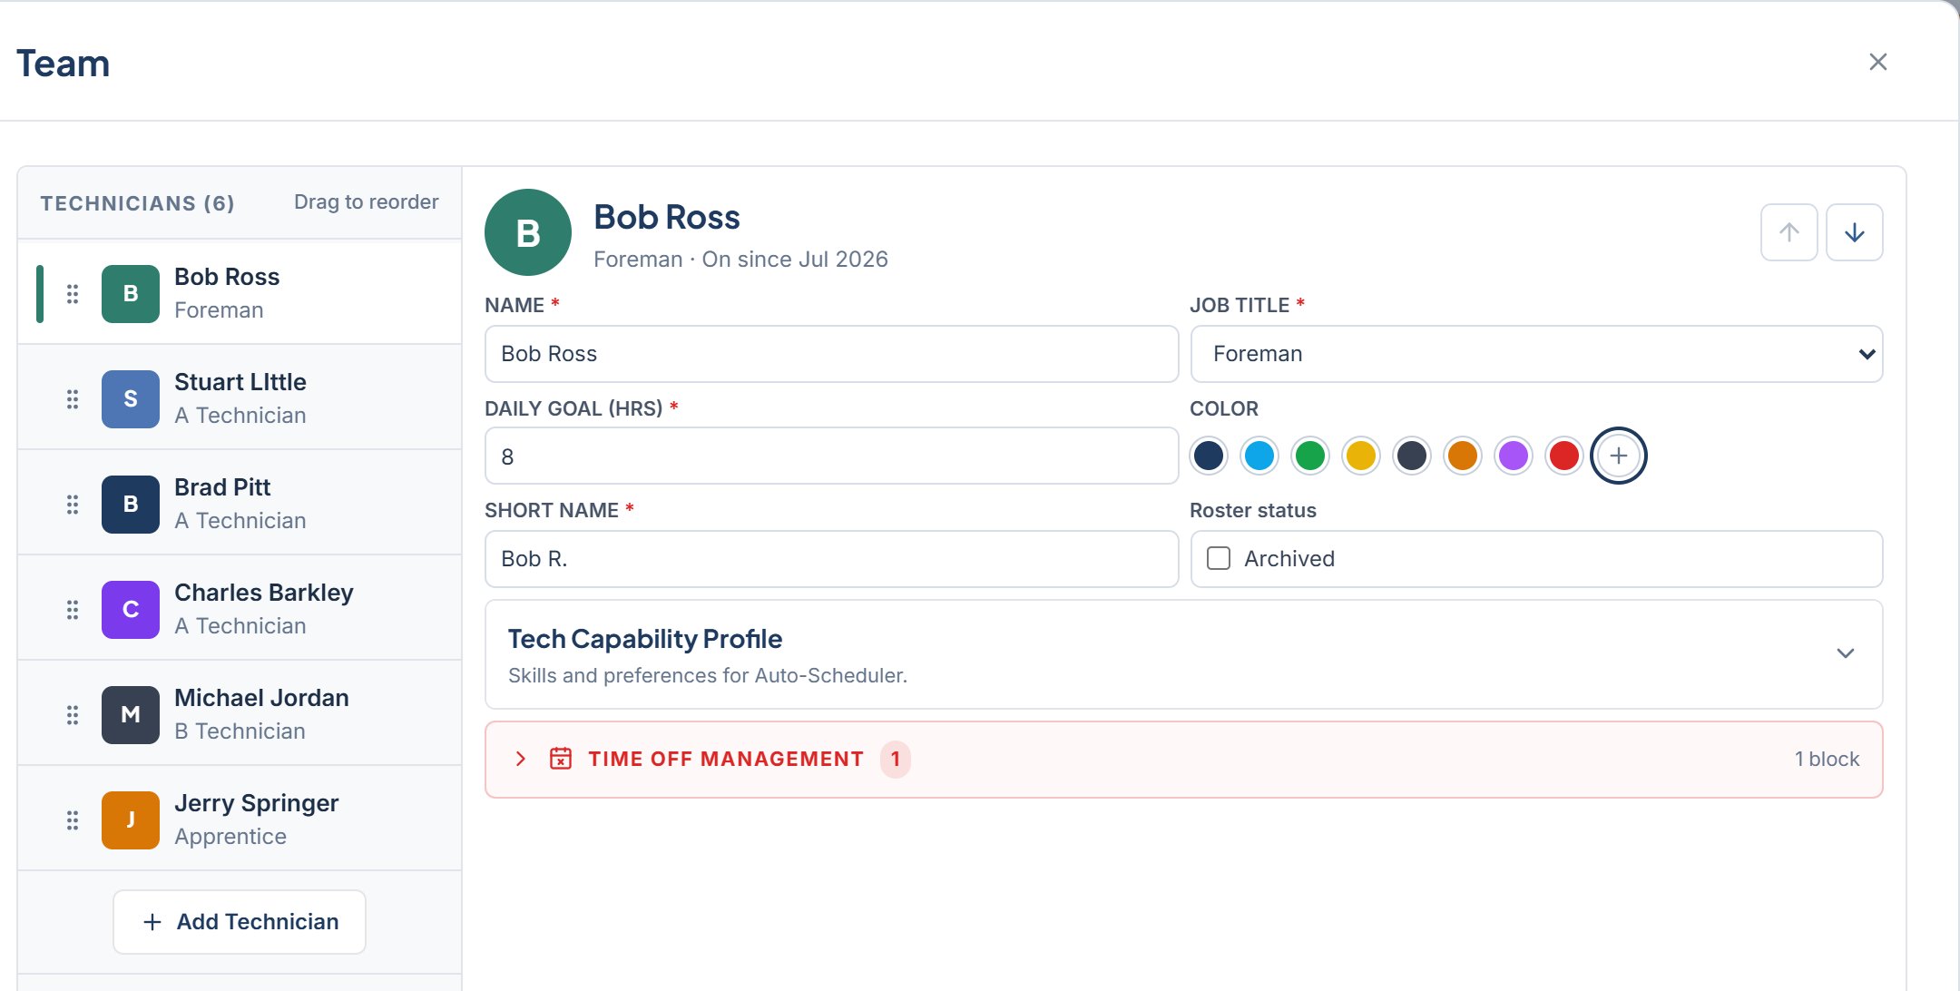Click the Daily Goal hours field
The height and width of the screenshot is (991, 1960).
pyautogui.click(x=831, y=456)
